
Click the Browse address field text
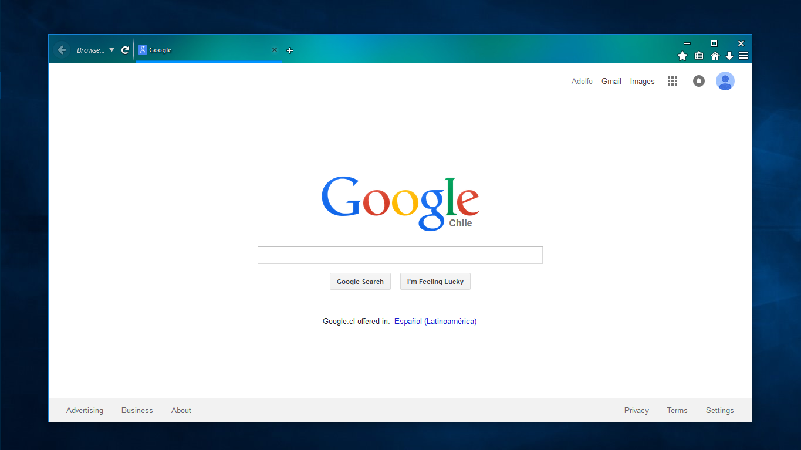click(91, 50)
